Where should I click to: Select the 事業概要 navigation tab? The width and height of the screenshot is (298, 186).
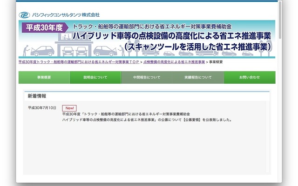pyautogui.click(x=44, y=78)
